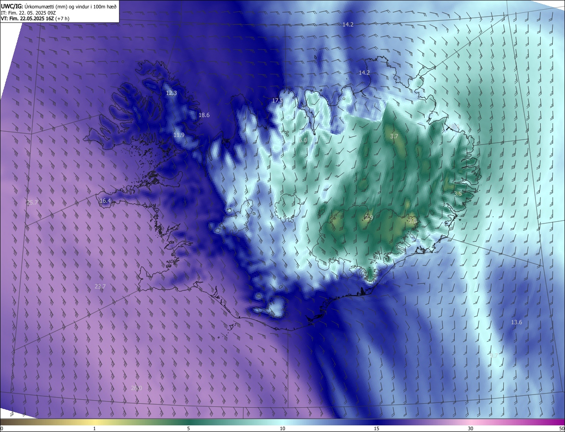
Task: Click the 14.2 value just off the north coast
Action: click(x=364, y=72)
